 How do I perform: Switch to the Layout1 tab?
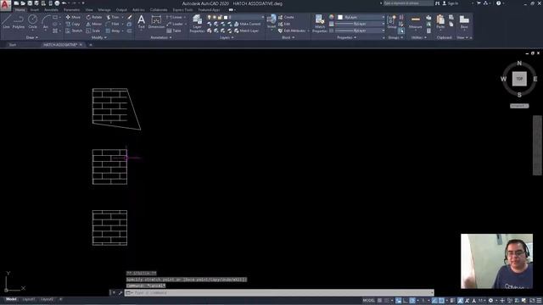(28, 299)
